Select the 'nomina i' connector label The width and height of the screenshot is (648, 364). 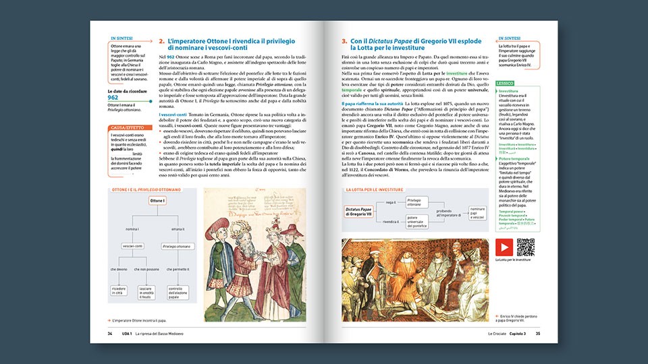coord(132,229)
